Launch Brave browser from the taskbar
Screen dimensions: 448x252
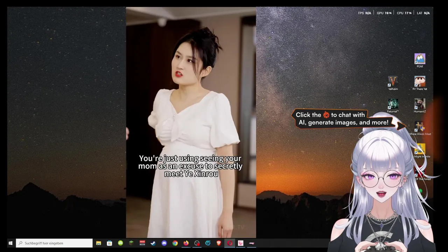pos(219,243)
